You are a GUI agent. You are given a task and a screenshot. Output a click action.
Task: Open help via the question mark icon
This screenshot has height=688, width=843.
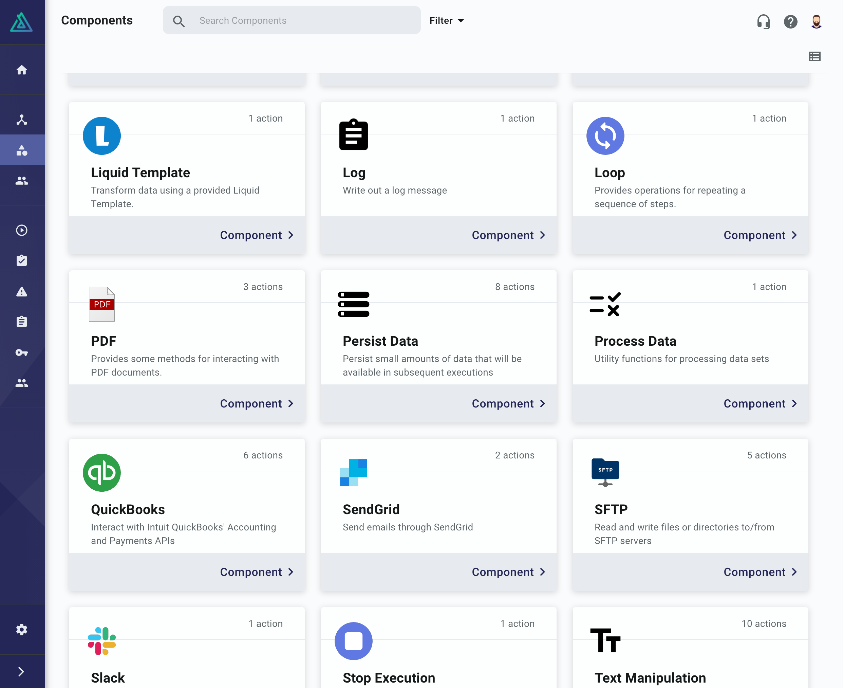click(x=790, y=22)
